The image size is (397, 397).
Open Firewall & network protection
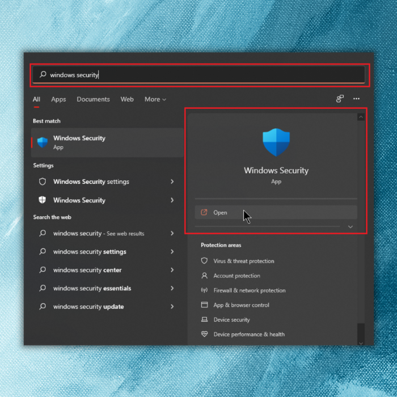point(250,290)
